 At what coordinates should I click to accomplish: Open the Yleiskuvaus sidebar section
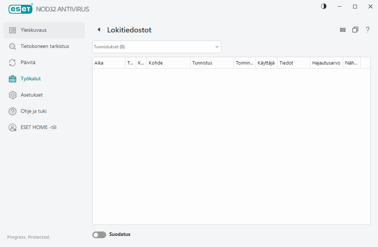(x=33, y=30)
